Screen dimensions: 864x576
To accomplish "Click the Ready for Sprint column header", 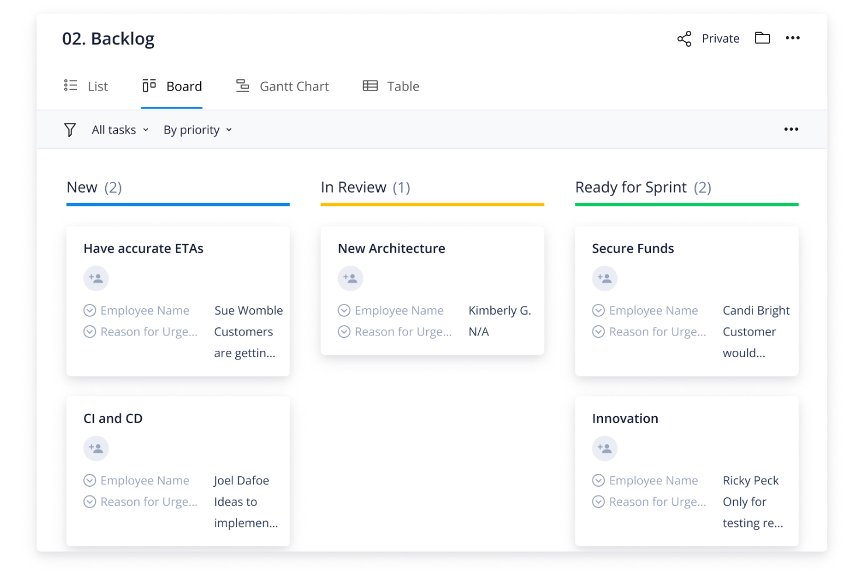I will coord(630,187).
